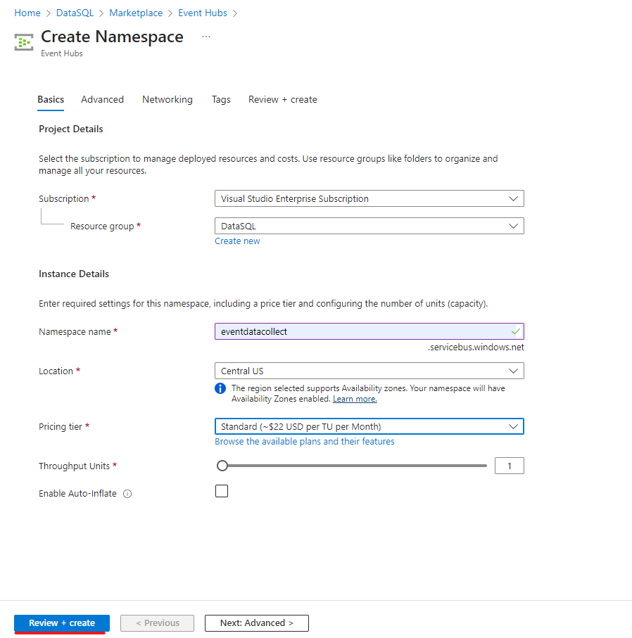Screen dimensions: 632x638
Task: Click the Next: Advanced button
Action: click(x=257, y=623)
